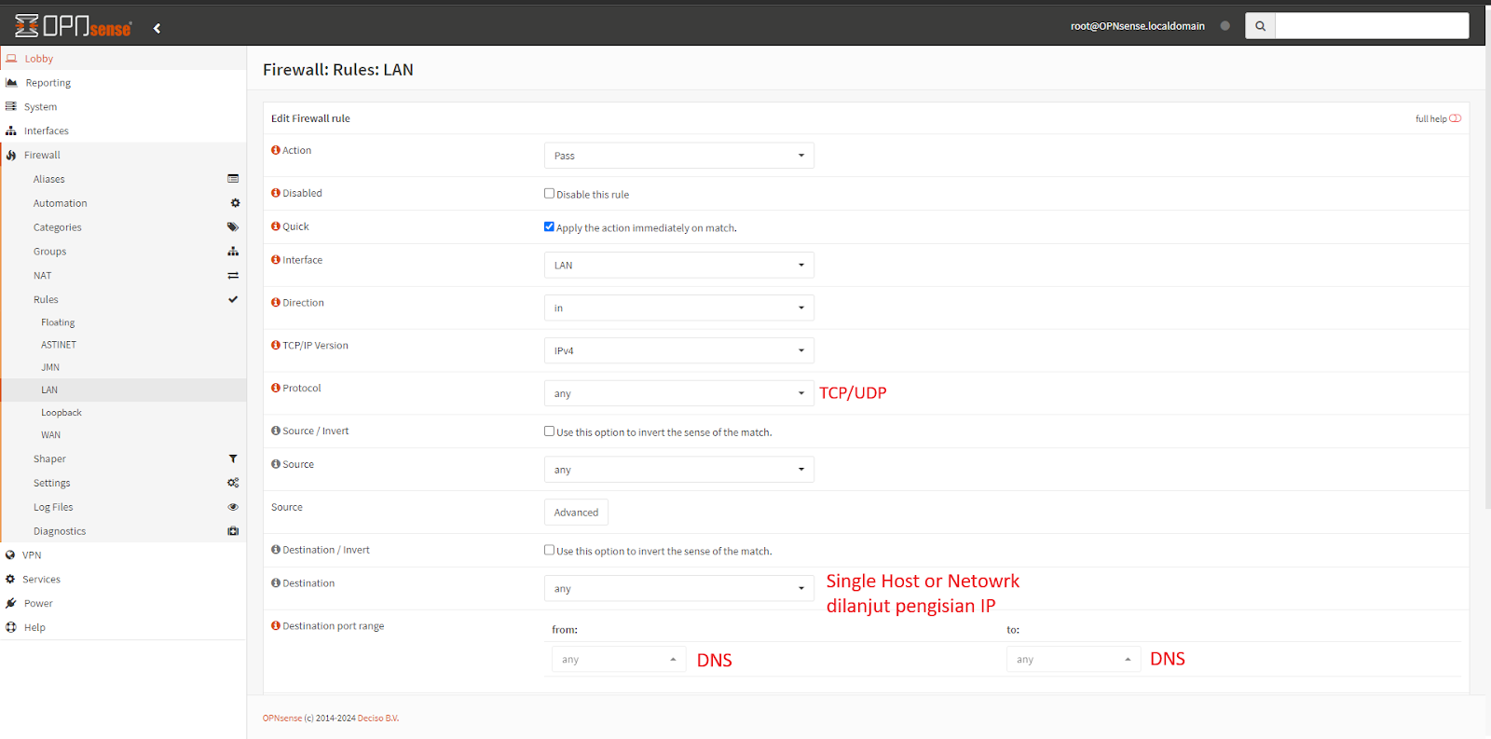Click the Categories tags icon
Screen dimensions: 1491x739
(x=233, y=227)
